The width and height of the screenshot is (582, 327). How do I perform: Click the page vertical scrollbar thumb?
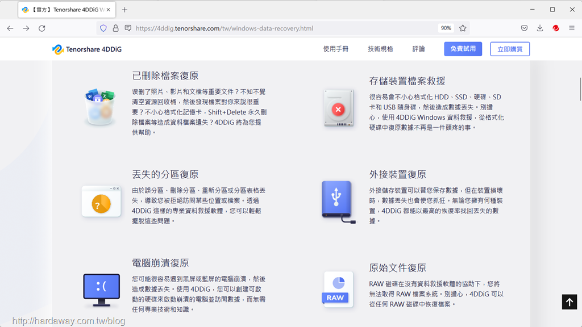tap(580, 89)
